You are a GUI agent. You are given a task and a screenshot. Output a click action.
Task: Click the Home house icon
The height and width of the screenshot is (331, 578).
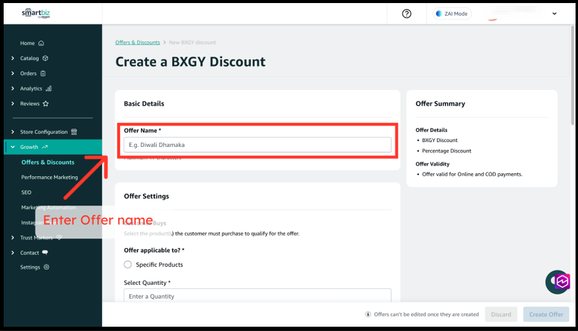pos(41,43)
